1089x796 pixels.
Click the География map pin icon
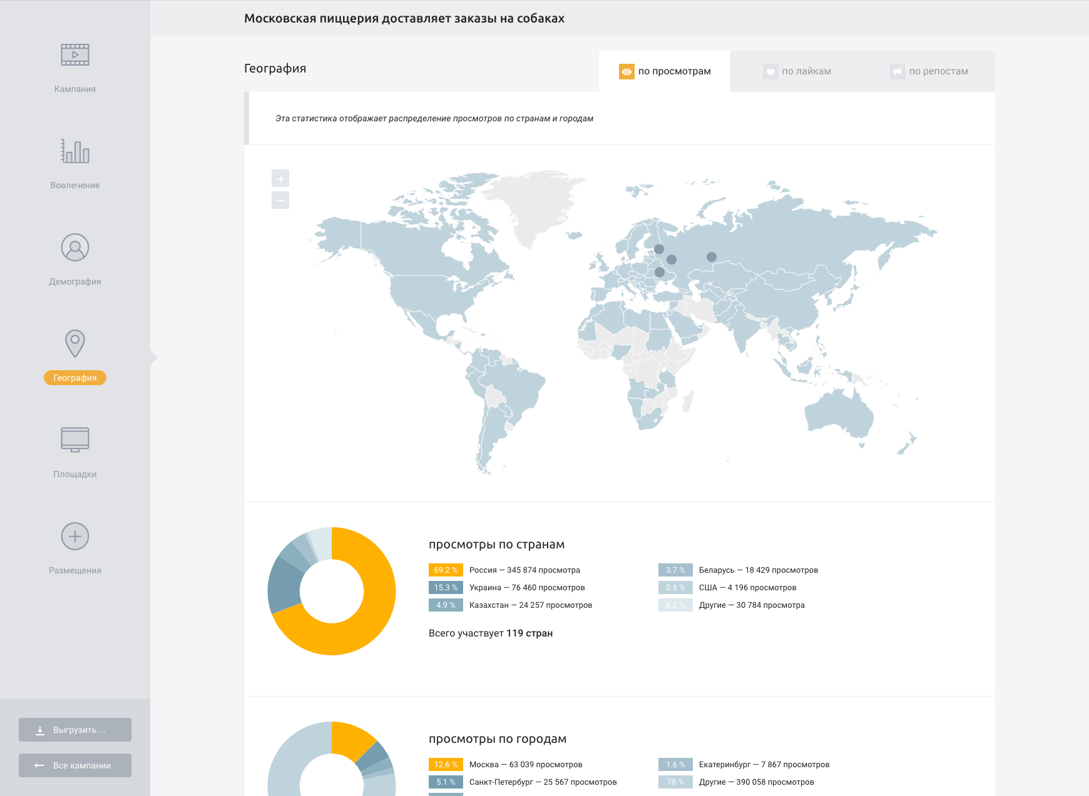pyautogui.click(x=75, y=343)
